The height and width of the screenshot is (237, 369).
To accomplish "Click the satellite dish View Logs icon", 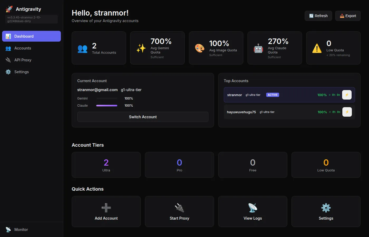I will tap(253, 208).
